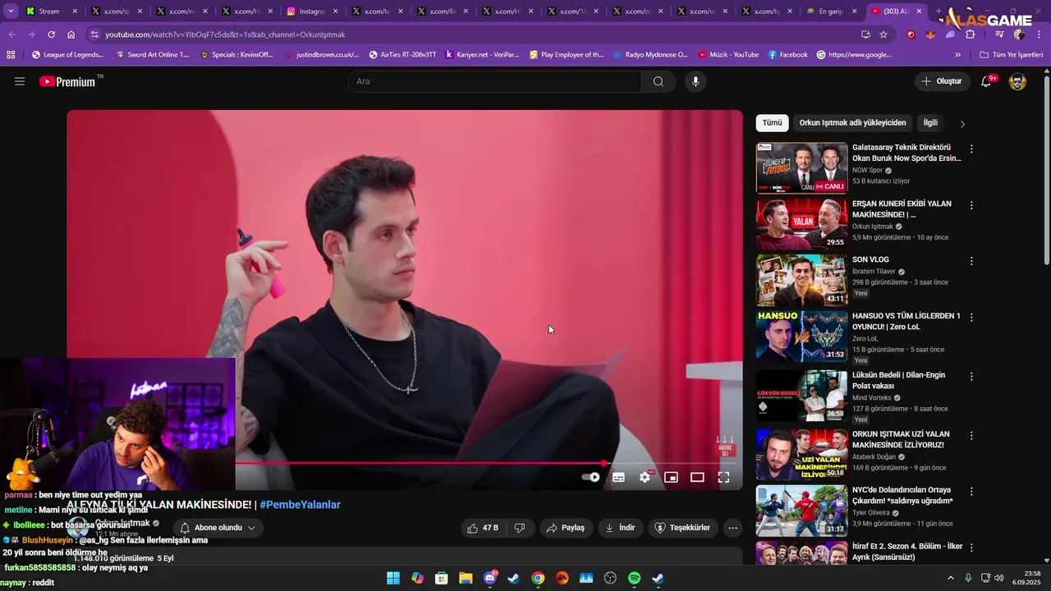
Task: Open options for Lüksün Bedeli video
Action: [x=971, y=377]
